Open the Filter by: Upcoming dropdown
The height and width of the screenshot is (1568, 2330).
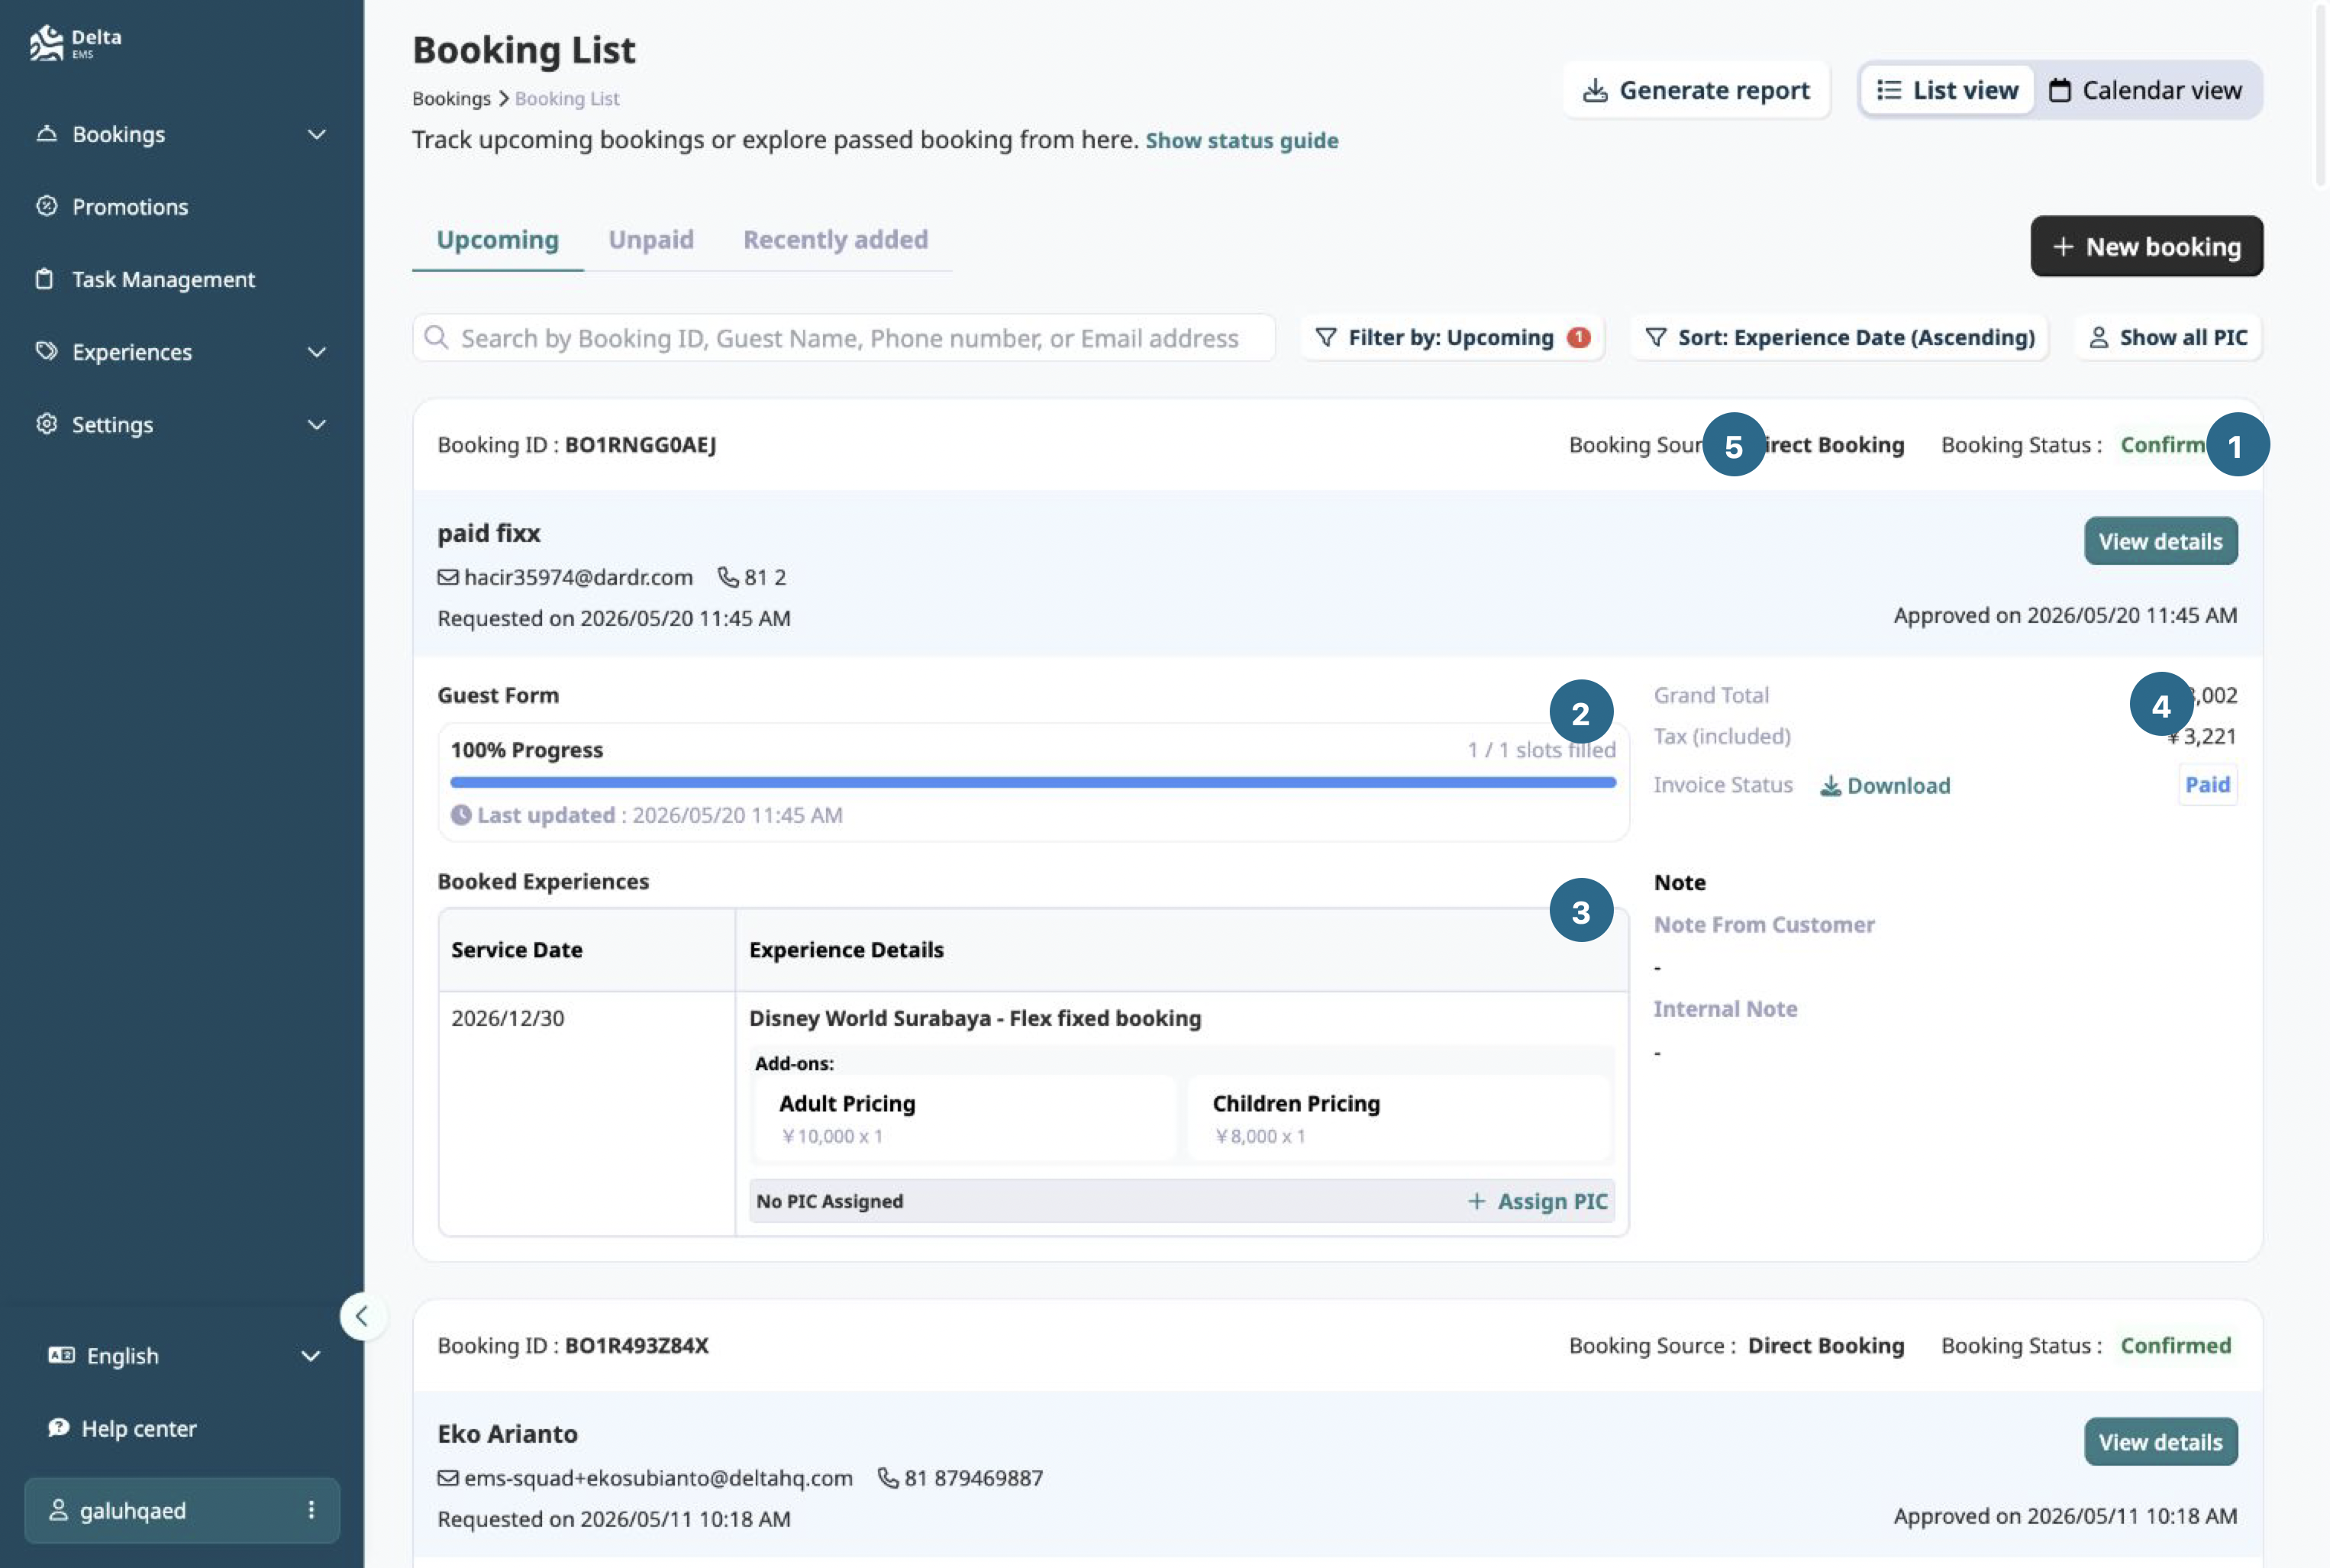[x=1453, y=338]
